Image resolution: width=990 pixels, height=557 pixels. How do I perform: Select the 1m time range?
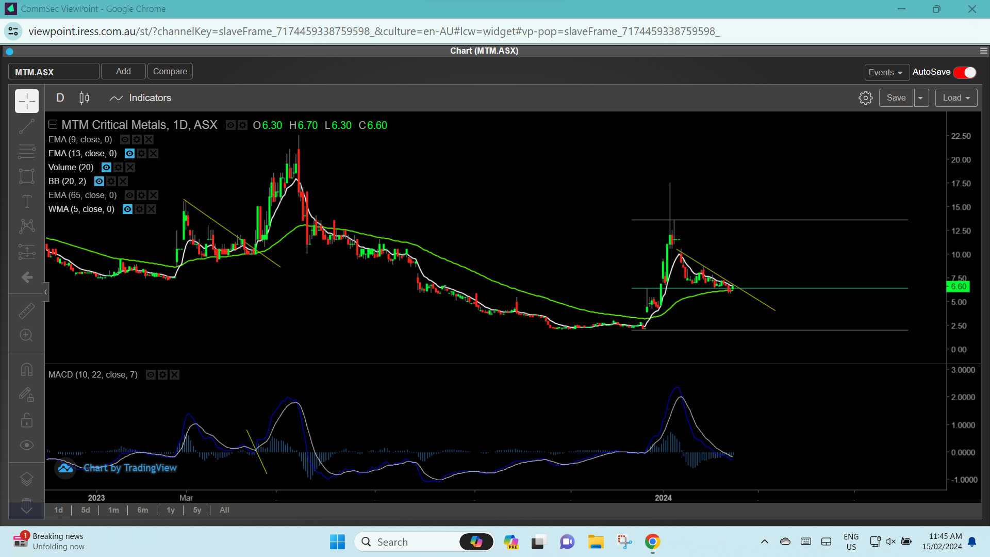click(x=113, y=510)
